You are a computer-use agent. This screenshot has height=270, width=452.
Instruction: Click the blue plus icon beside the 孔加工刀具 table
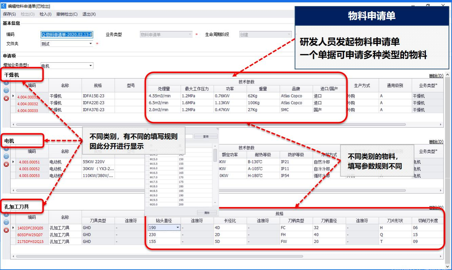[x=6, y=214]
